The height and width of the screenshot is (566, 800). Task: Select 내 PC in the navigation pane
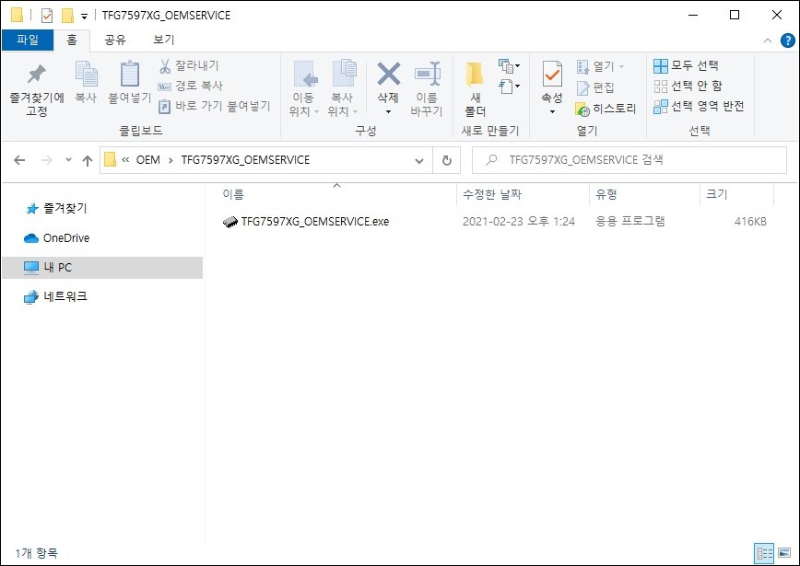coord(102,268)
